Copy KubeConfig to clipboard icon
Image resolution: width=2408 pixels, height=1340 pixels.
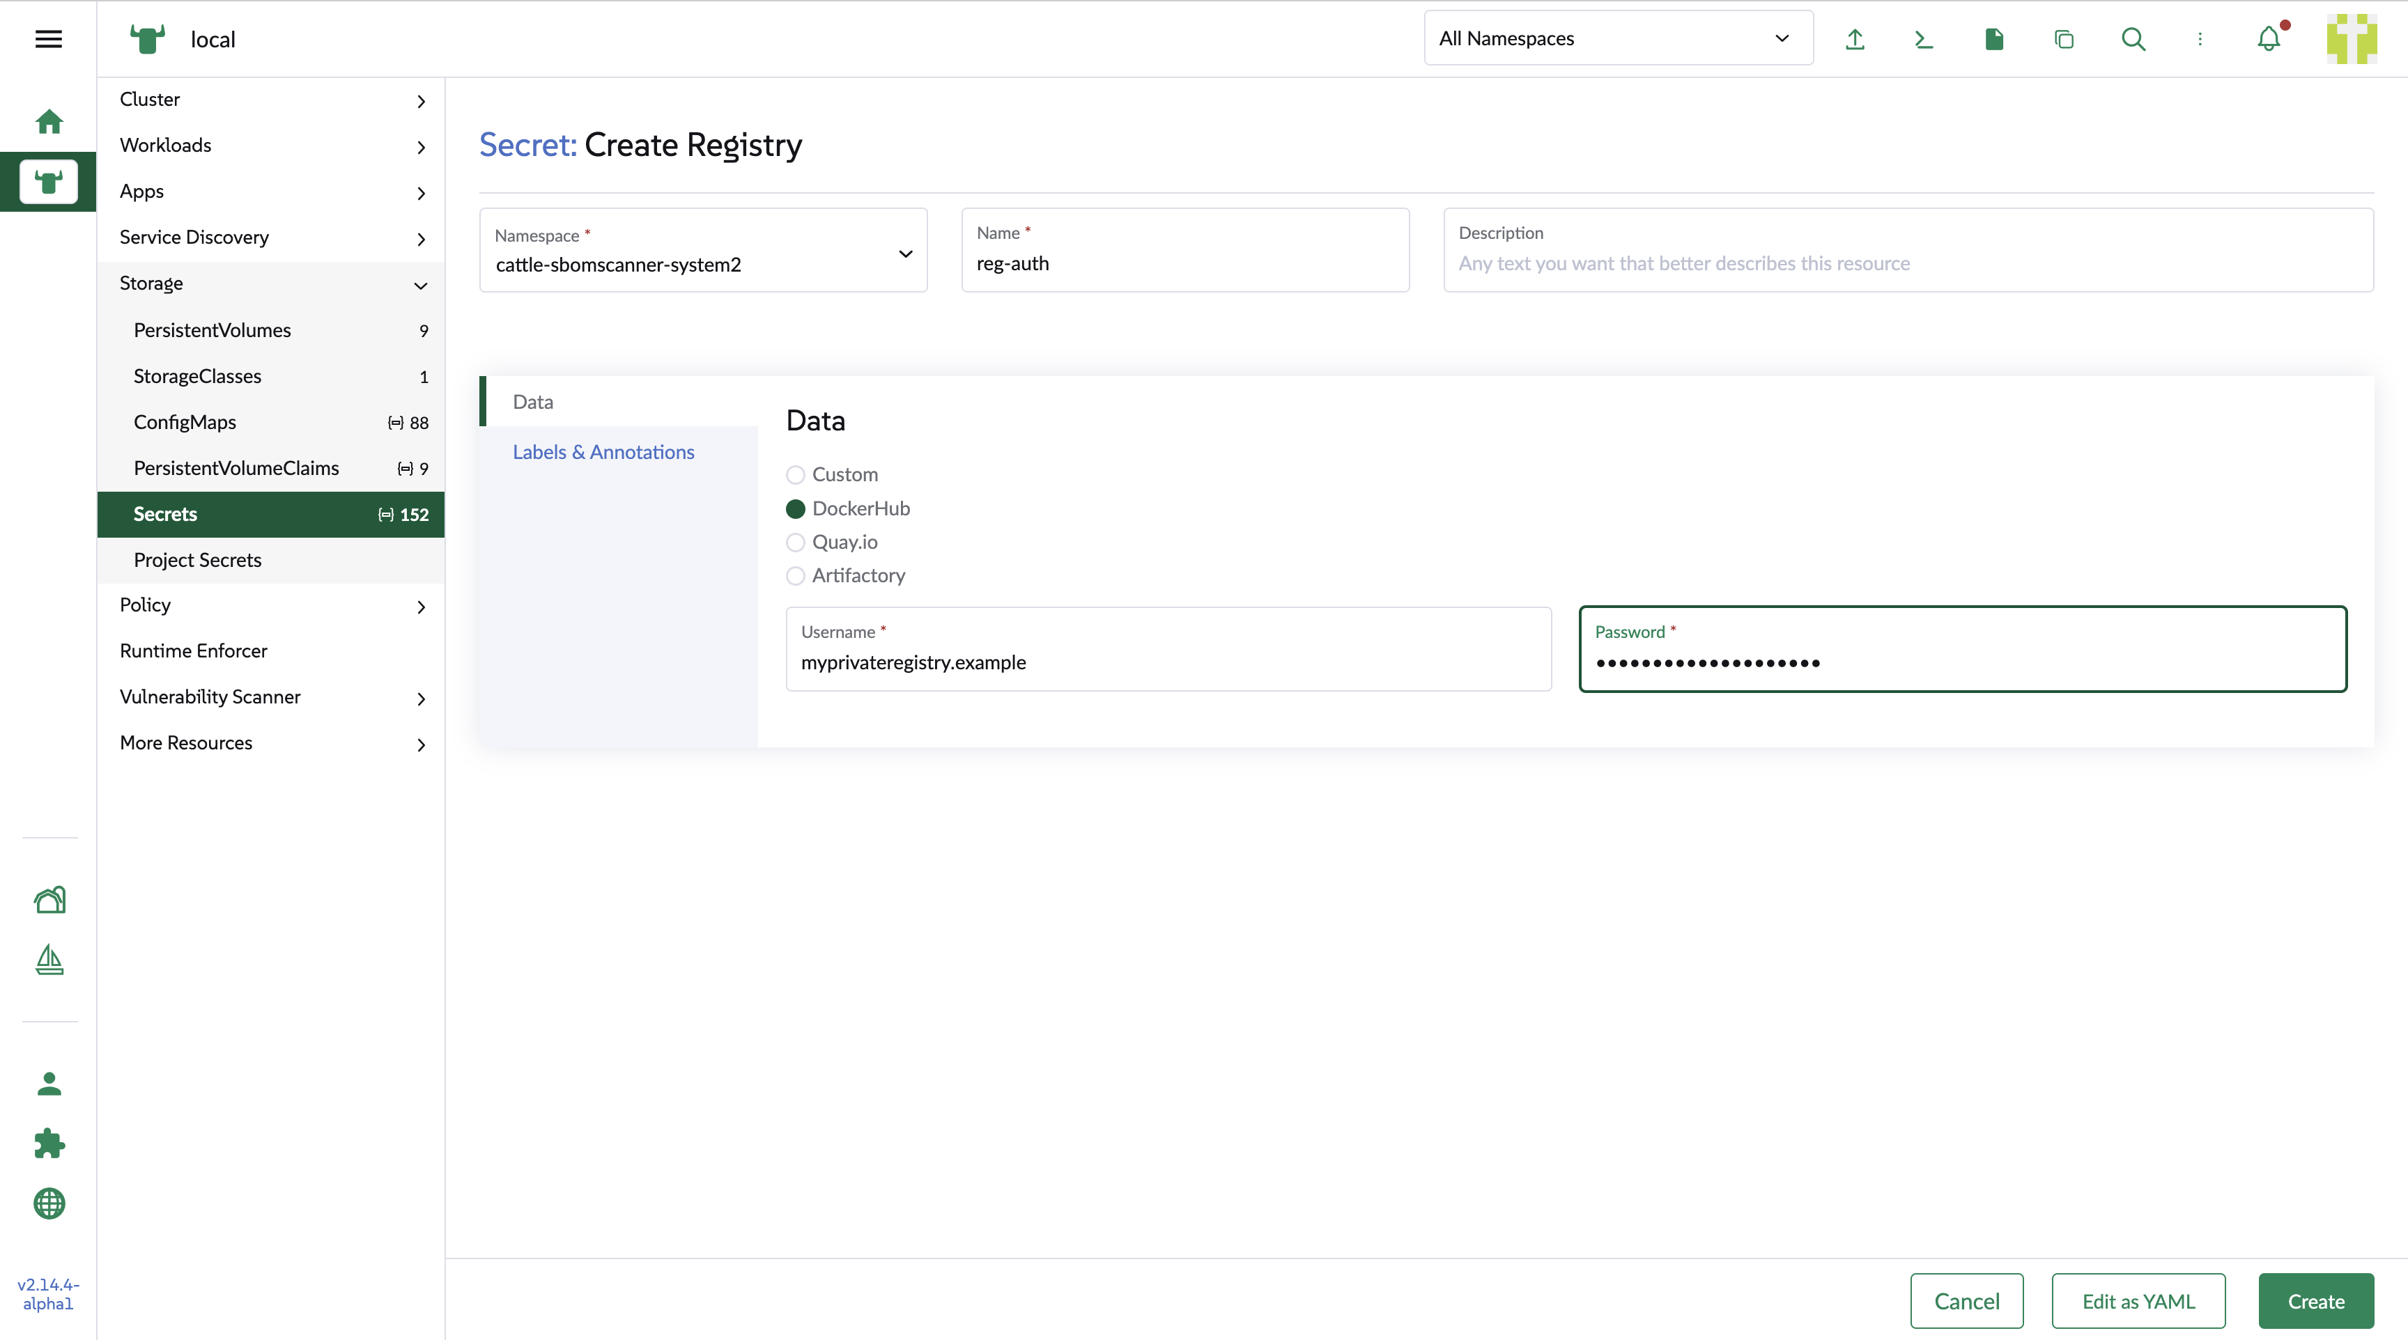point(2064,39)
